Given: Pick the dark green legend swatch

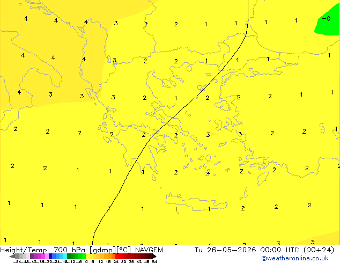Looking at the screenshot, I should click(x=69, y=256).
